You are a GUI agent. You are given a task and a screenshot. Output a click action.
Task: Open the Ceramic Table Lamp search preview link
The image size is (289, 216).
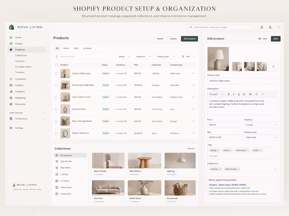click(x=228, y=185)
